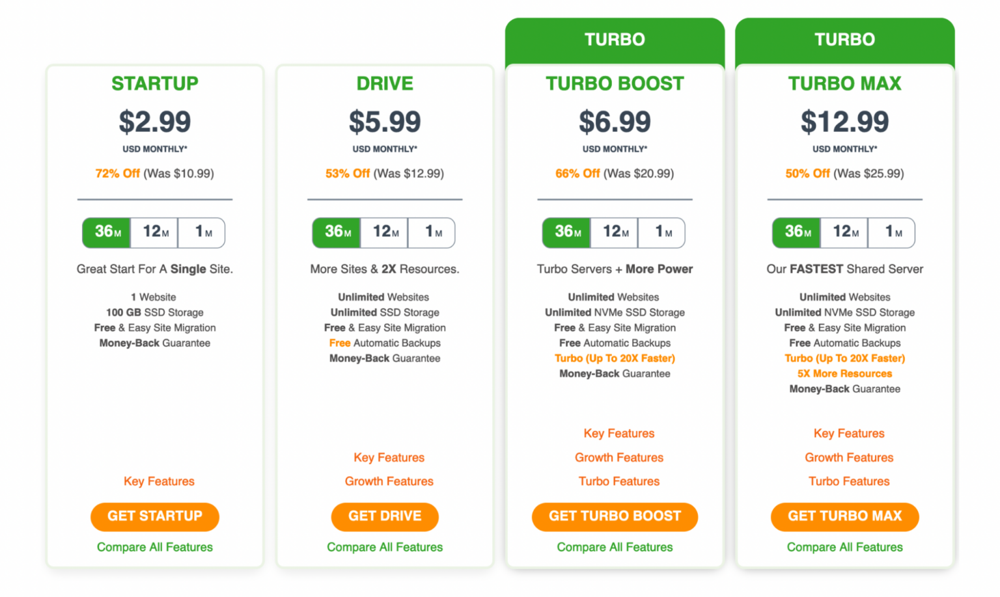Switch Turbo Boost to 12M billing
The image size is (1000, 597).
[x=614, y=232]
